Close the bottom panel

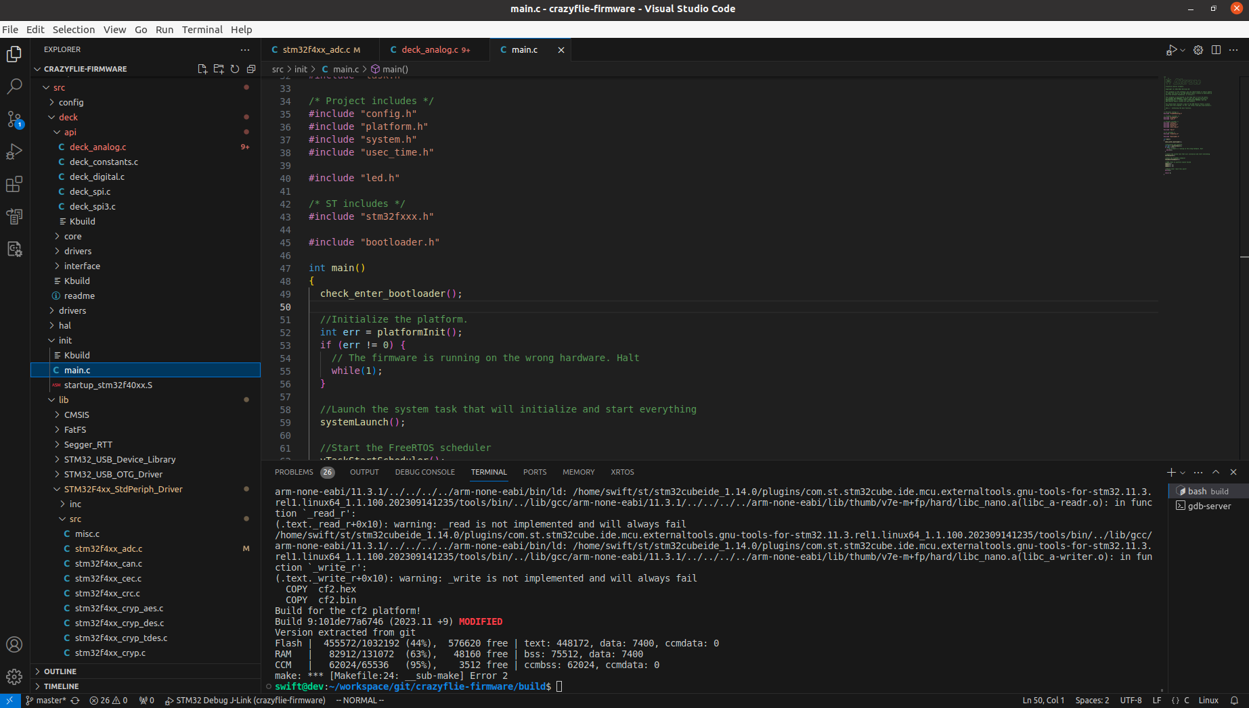pos(1233,472)
